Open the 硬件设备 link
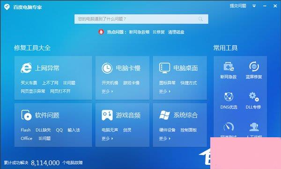The image size is (281, 169). tap(167, 130)
